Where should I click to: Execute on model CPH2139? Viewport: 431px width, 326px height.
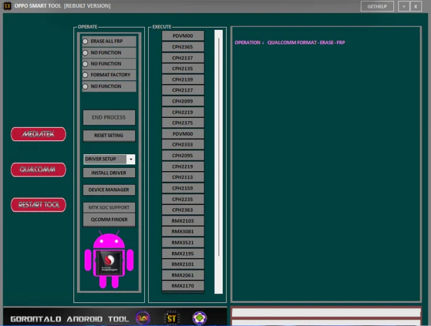click(x=183, y=80)
